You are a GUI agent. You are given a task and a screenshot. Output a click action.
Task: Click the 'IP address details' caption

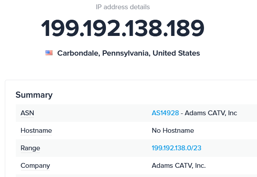123,7
